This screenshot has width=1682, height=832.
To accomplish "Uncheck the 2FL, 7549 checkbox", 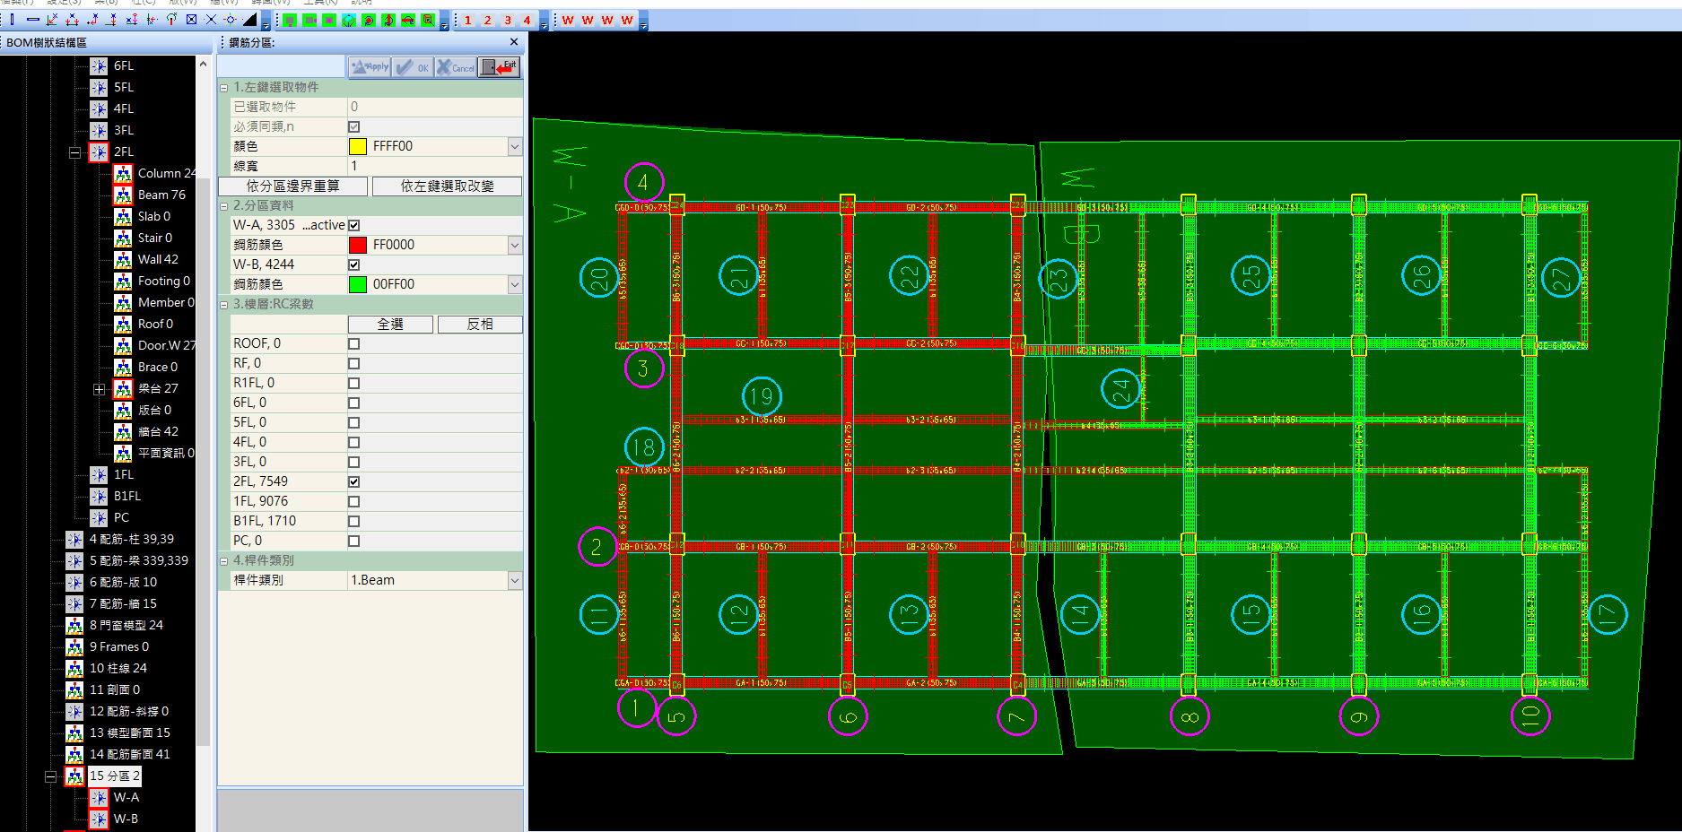I will 354,481.
